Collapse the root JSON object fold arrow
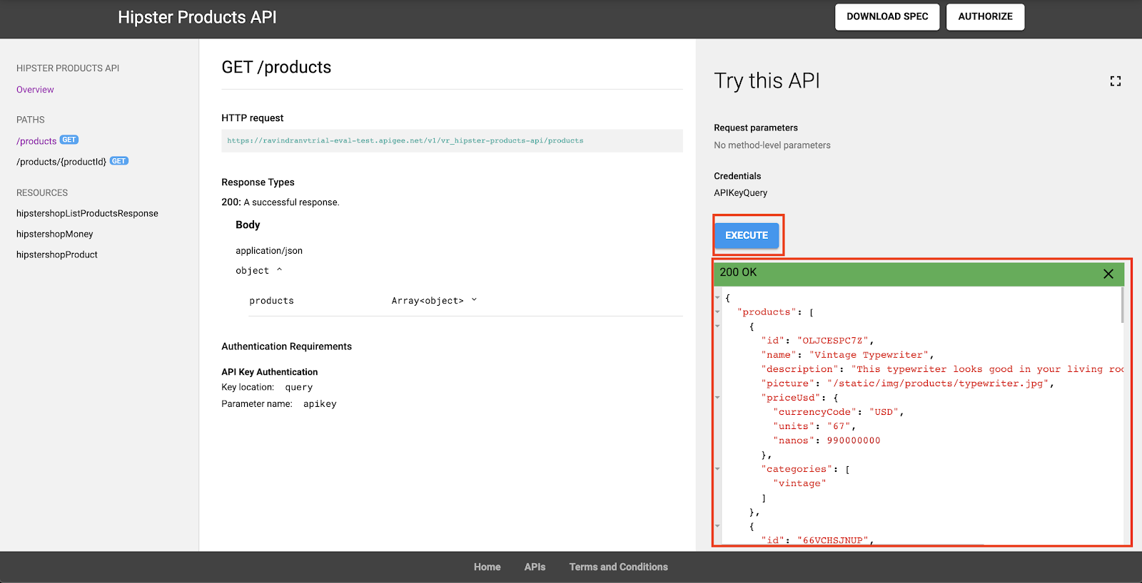1142x583 pixels. click(x=717, y=298)
